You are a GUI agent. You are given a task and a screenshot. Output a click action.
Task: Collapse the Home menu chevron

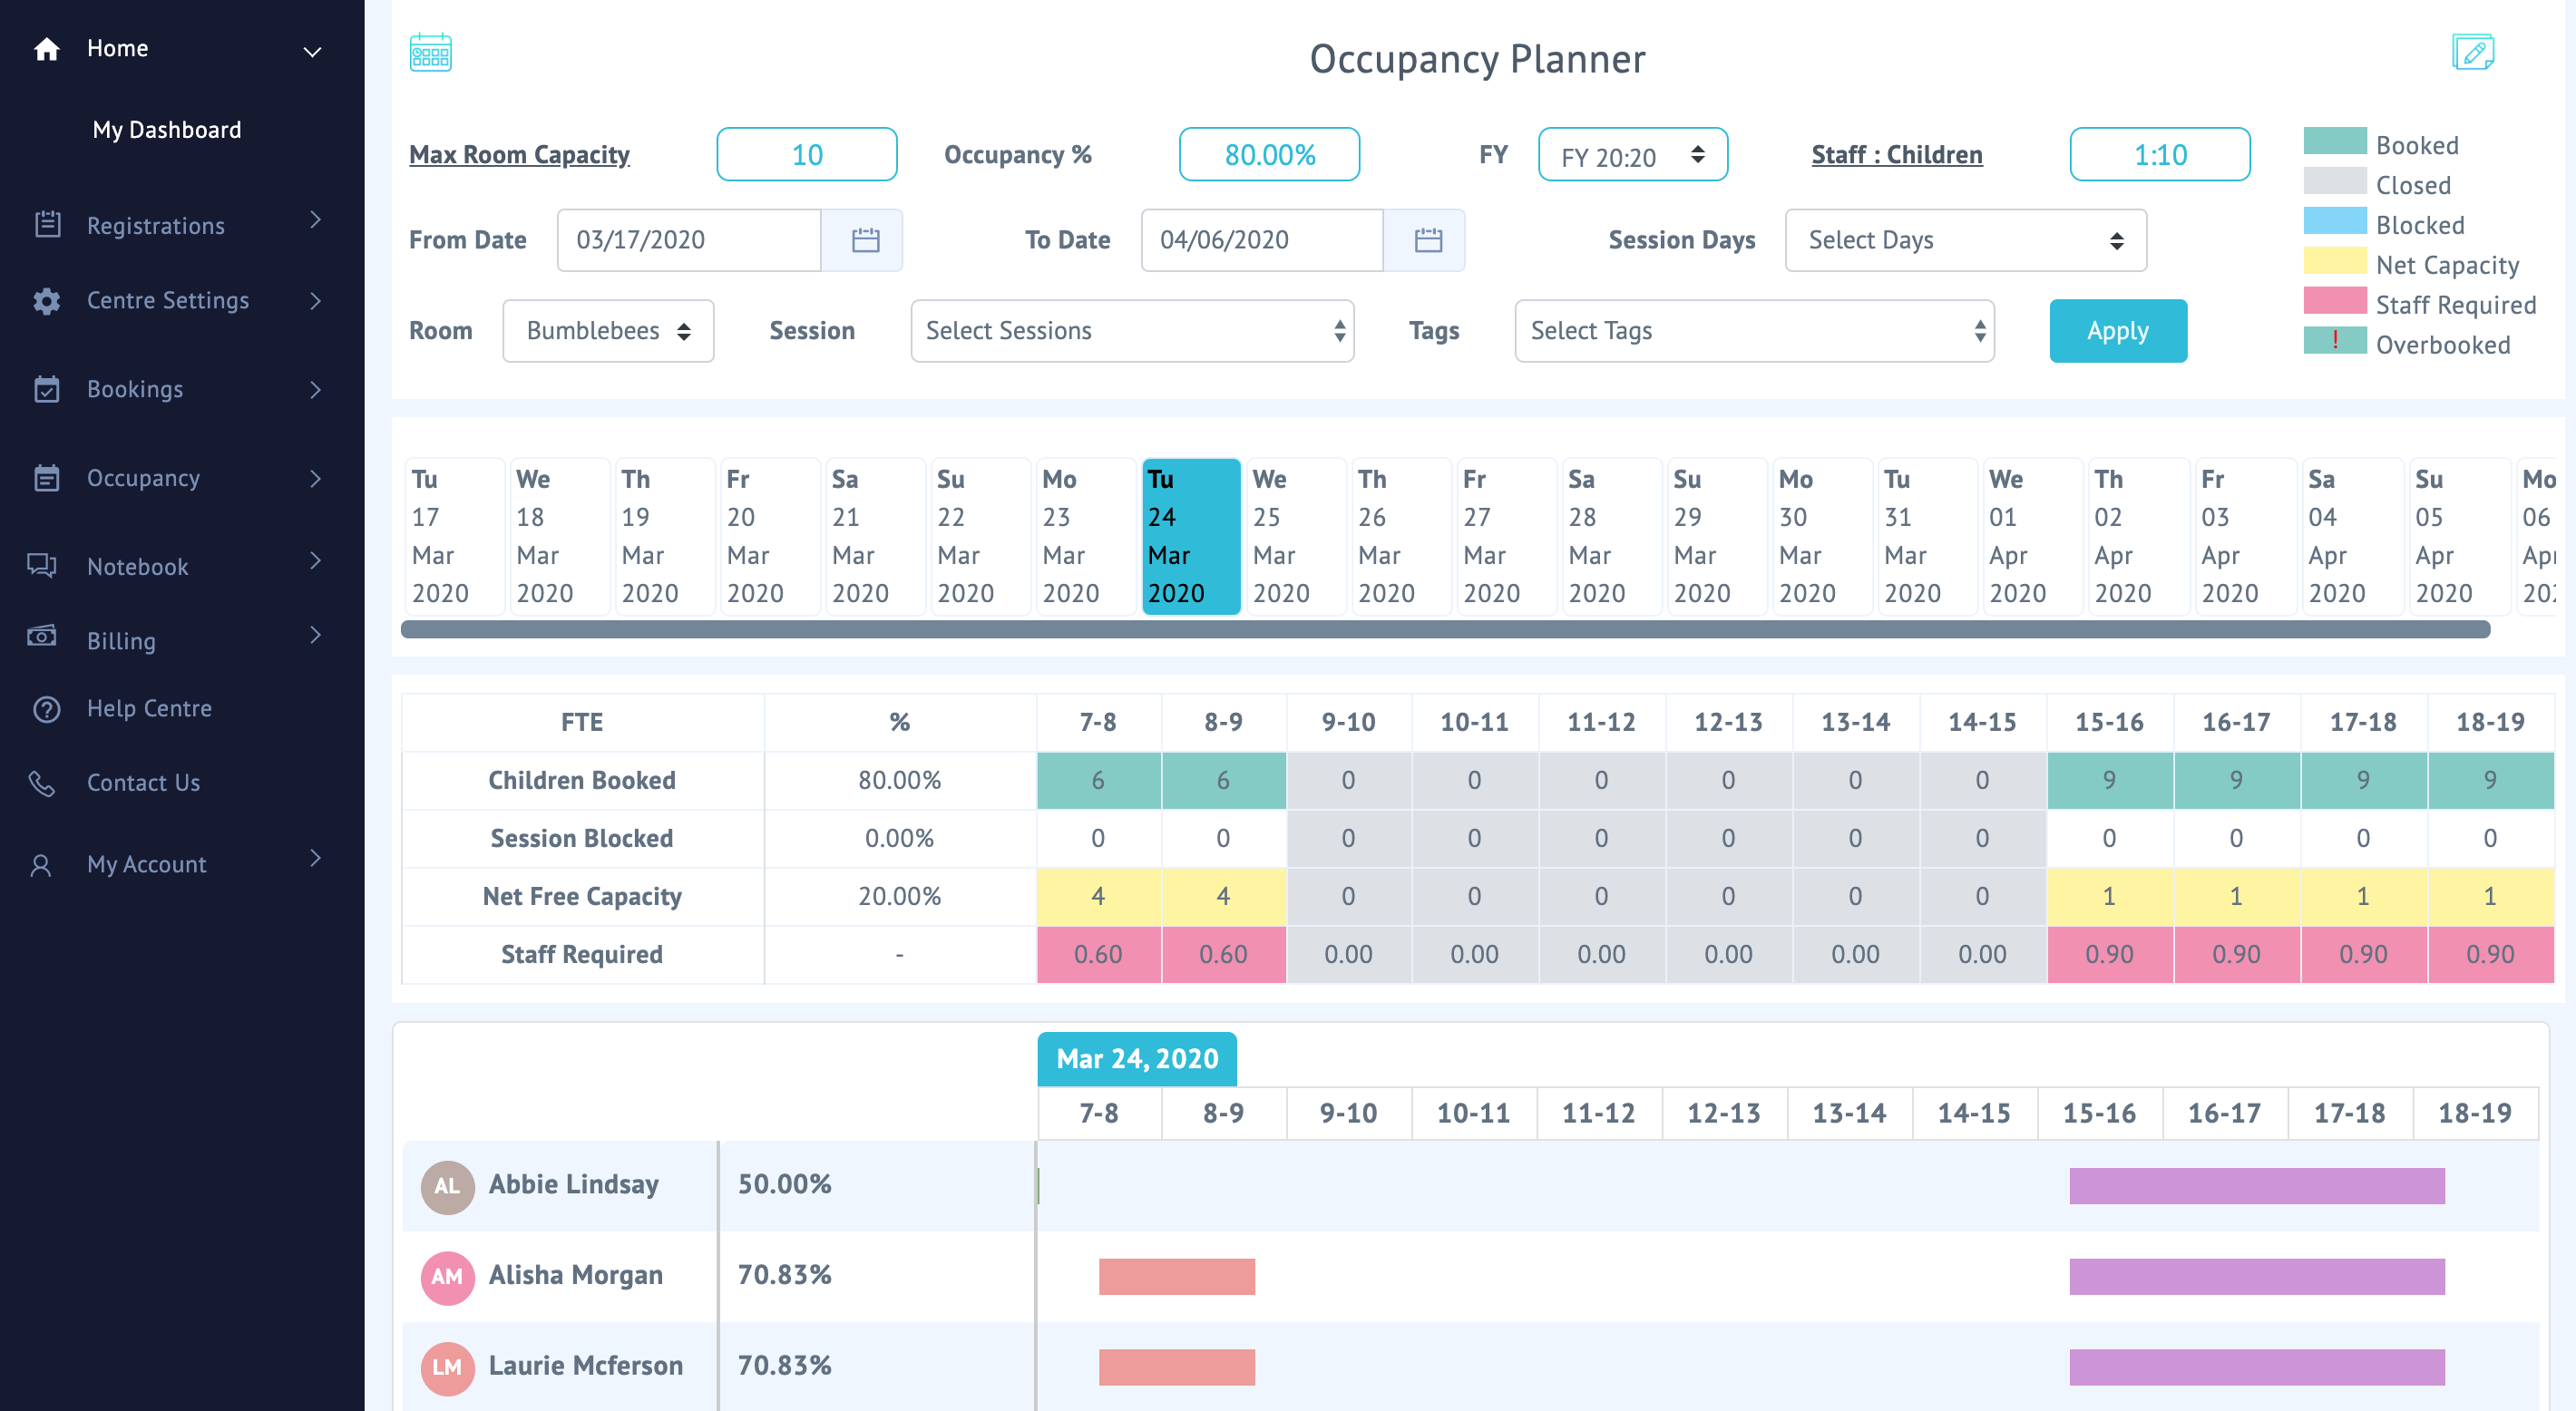coord(312,51)
